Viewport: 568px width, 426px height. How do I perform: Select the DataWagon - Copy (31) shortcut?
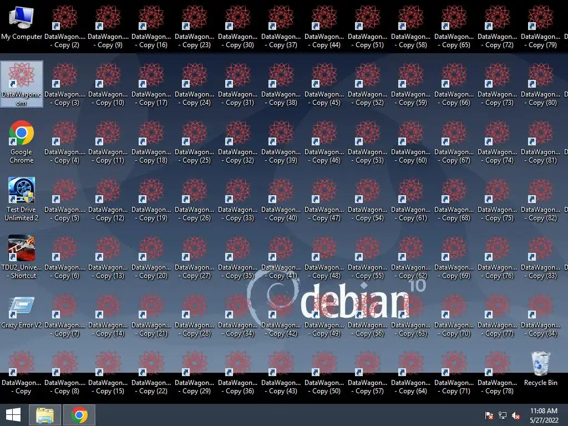[237, 84]
